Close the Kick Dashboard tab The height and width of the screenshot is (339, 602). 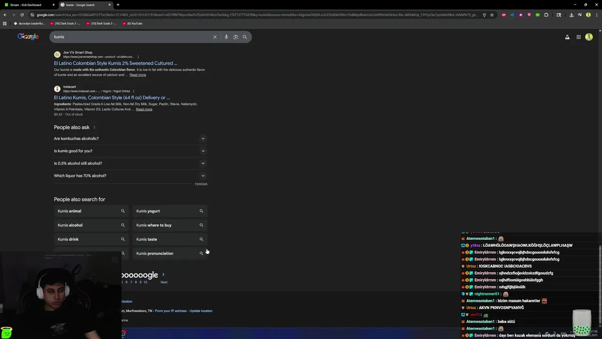click(x=54, y=5)
